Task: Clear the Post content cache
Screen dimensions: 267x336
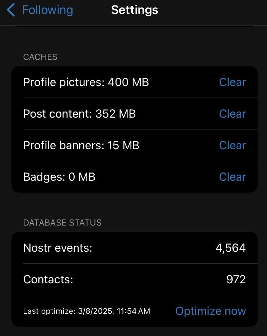Action: (x=232, y=114)
